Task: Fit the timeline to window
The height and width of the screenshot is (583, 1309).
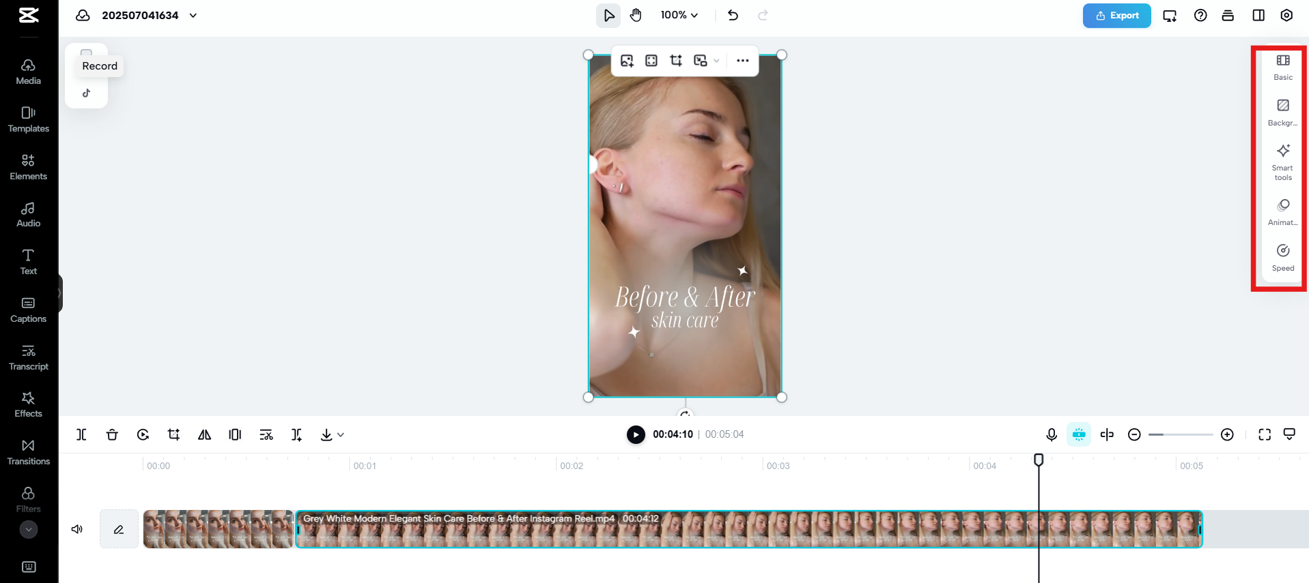Action: click(1265, 434)
